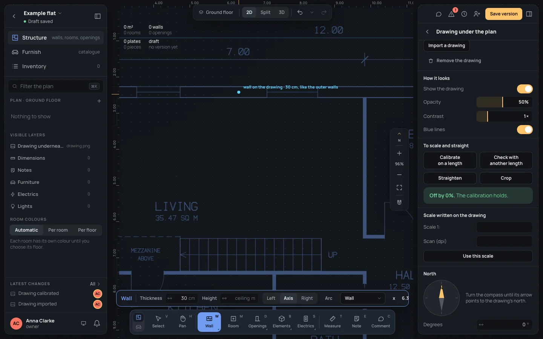This screenshot has height=339, width=543.
Task: Click Remove the drawing
Action: coord(455,61)
